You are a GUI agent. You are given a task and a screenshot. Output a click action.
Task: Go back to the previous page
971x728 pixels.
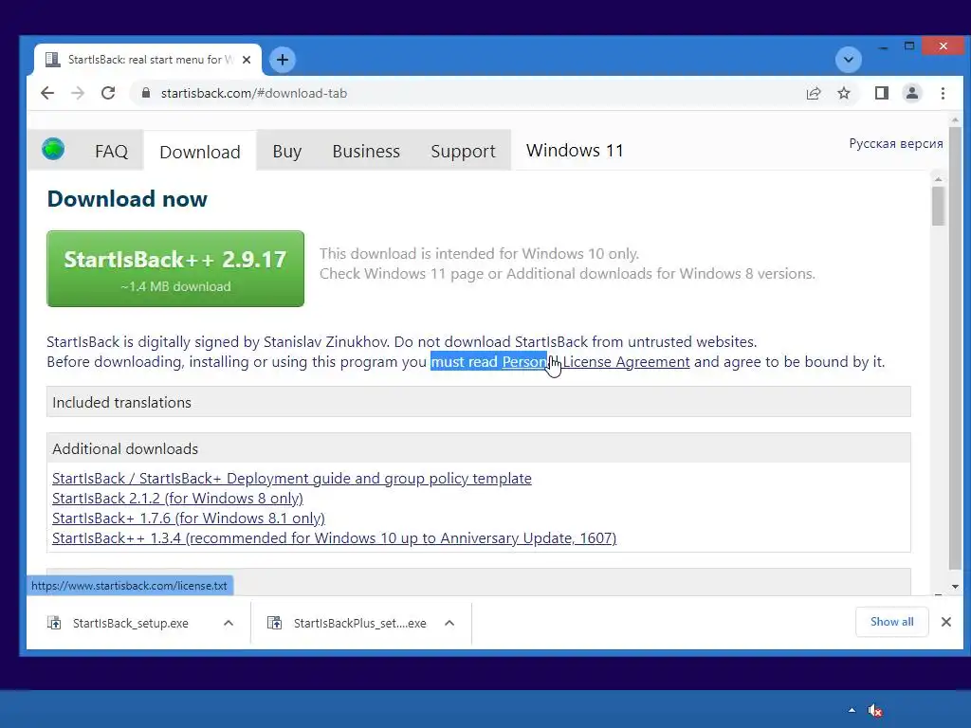47,94
